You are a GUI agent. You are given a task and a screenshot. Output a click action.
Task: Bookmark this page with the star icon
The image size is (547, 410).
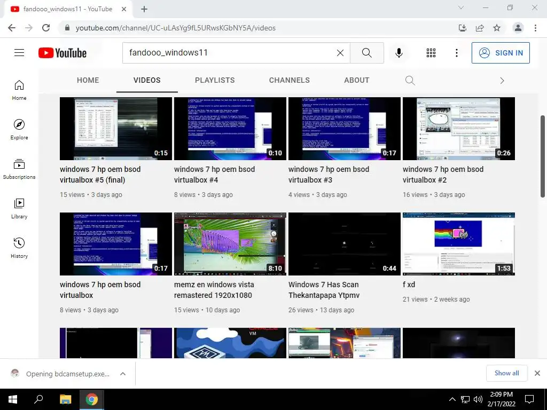click(497, 28)
